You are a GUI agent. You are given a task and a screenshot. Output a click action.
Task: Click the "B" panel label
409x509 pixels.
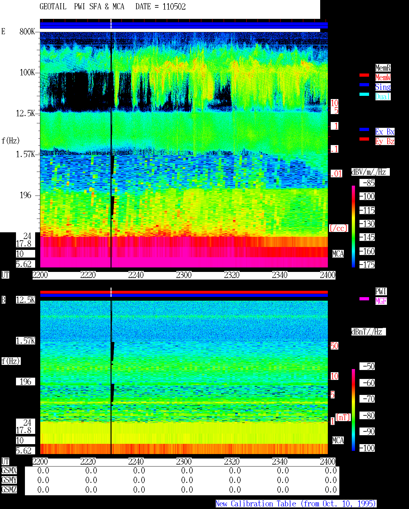click(3, 300)
